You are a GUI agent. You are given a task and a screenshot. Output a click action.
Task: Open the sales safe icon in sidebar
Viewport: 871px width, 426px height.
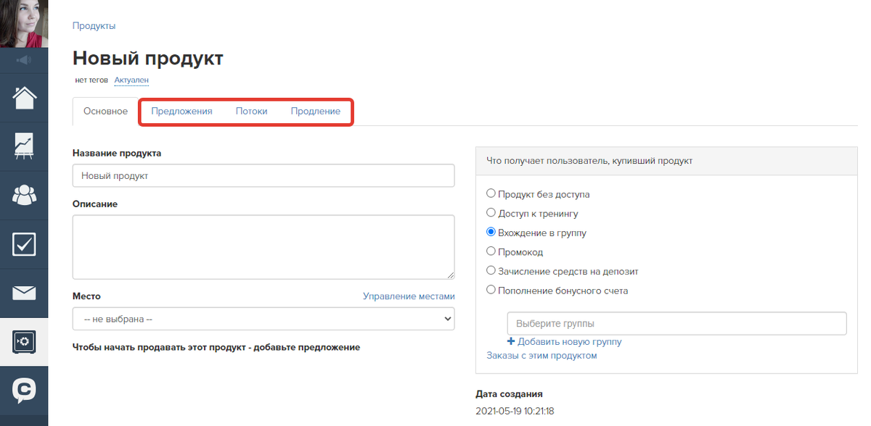coord(24,342)
